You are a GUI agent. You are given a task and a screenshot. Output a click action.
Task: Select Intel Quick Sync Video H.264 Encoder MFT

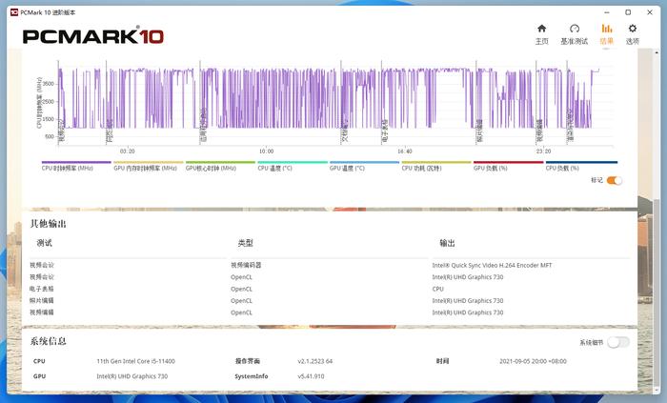[492, 265]
